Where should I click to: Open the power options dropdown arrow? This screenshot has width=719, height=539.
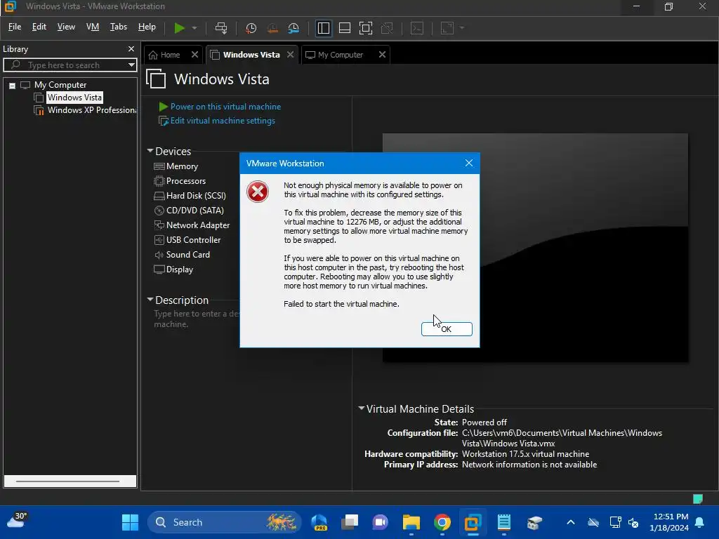(x=194, y=28)
